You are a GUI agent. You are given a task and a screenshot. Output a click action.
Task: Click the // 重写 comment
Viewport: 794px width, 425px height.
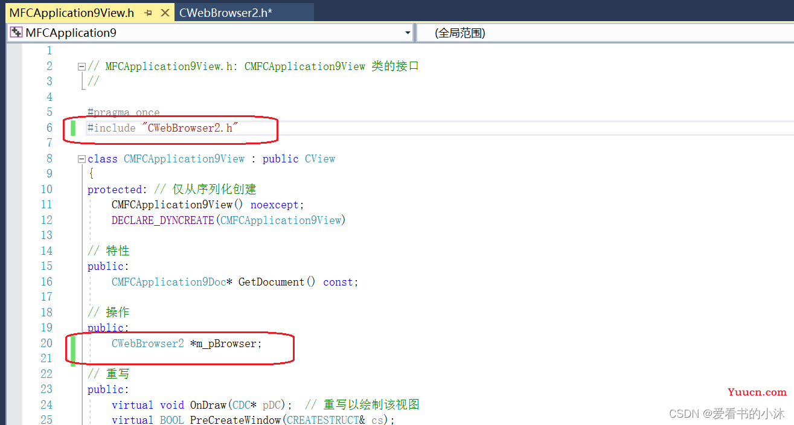click(109, 374)
